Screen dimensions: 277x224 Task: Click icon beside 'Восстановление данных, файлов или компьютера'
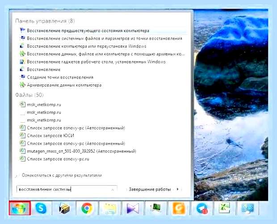pos(22,54)
